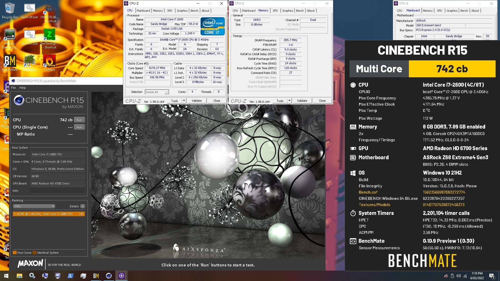Open the SPD tab in first CPU-Z window
The image size is (500, 281).
click(170, 11)
